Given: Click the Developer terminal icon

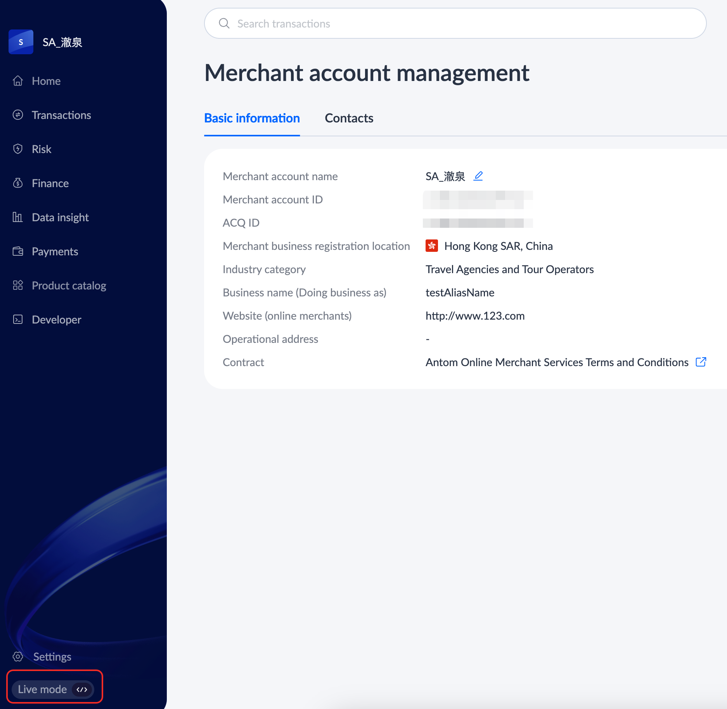Looking at the screenshot, I should [18, 319].
